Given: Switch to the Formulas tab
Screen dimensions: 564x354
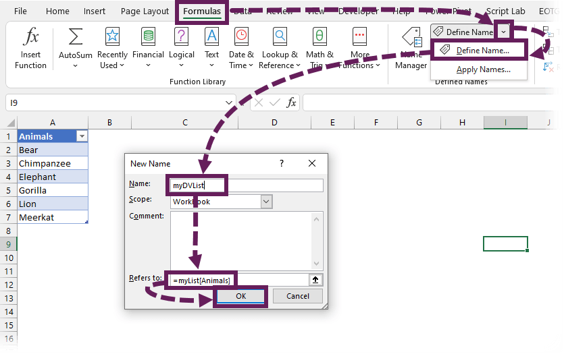Looking at the screenshot, I should [x=202, y=11].
